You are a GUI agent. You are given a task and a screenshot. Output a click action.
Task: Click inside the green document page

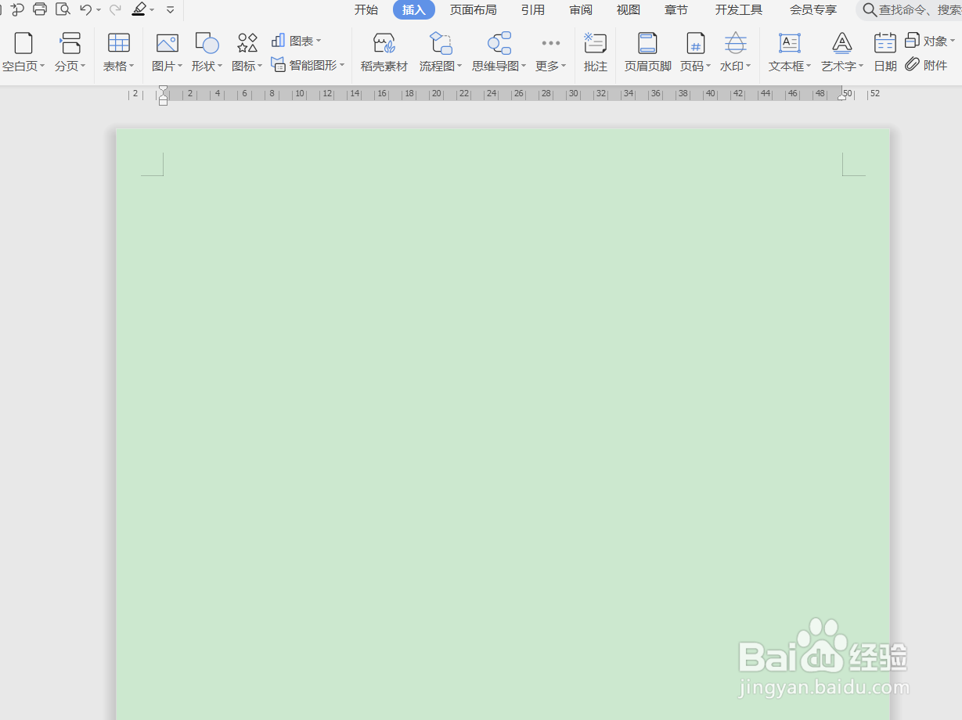(503, 423)
